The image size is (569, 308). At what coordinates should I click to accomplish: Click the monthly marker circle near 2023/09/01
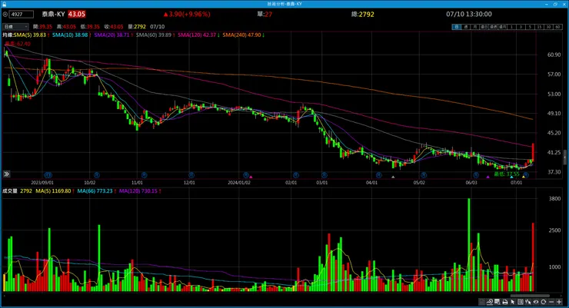pos(48,175)
